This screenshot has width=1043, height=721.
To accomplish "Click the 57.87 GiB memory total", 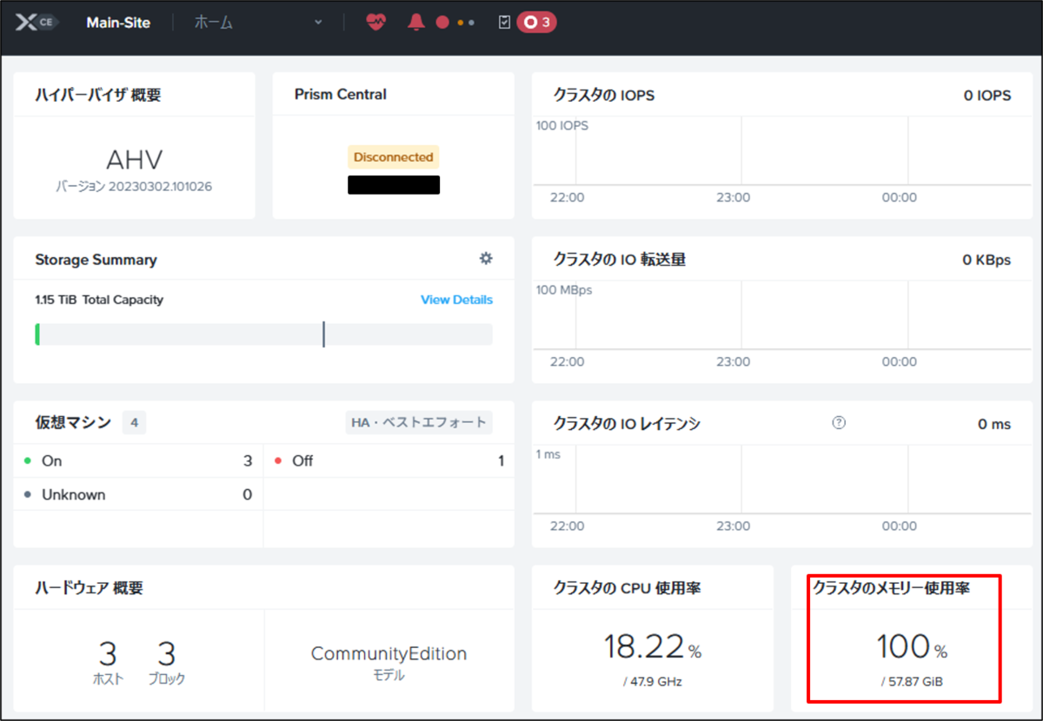I will (911, 682).
